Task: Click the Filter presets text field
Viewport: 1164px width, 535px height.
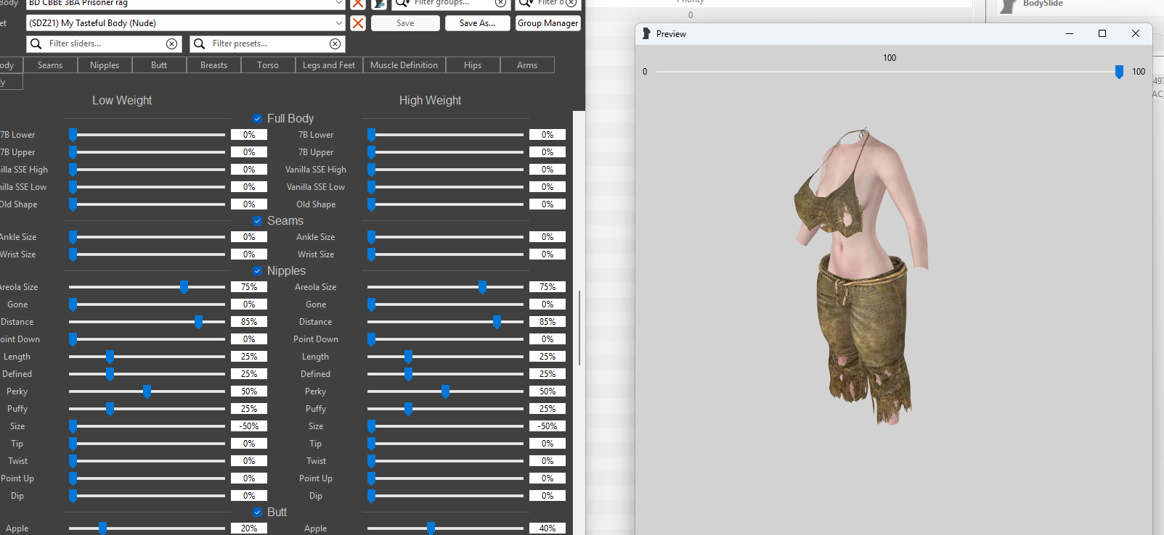Action: point(269,43)
